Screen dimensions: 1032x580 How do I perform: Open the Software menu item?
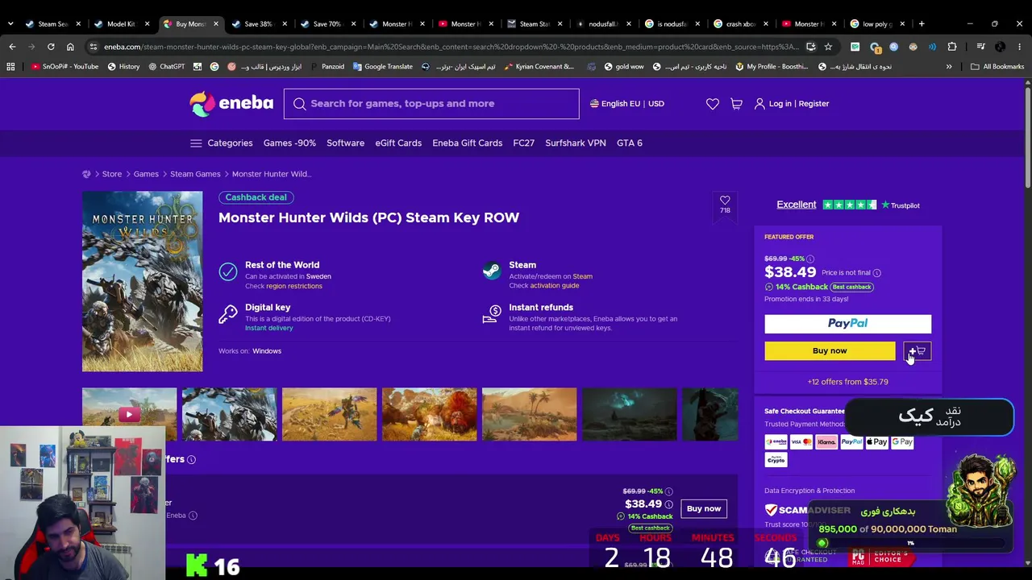345,143
